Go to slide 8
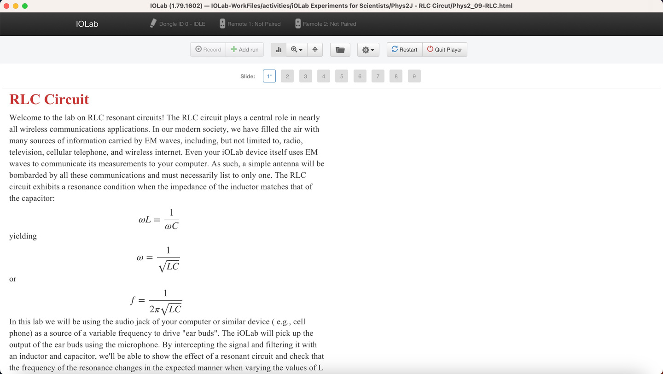 [x=396, y=76]
